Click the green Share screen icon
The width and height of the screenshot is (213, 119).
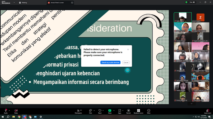click(x=110, y=111)
